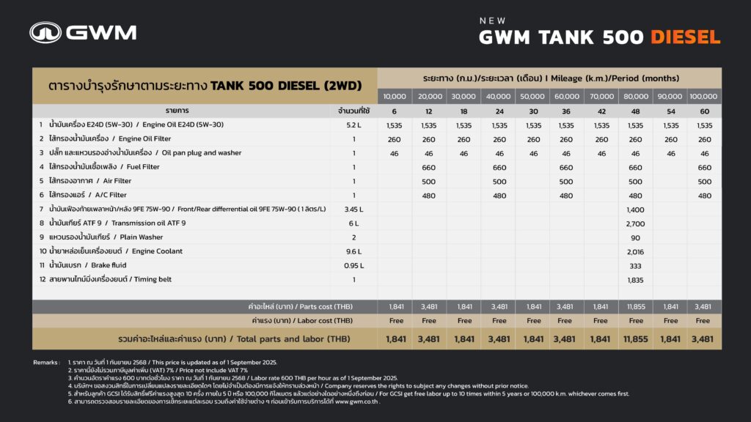Click the Timing belt row label
Viewport: 751px width, 422px height.
[110, 279]
